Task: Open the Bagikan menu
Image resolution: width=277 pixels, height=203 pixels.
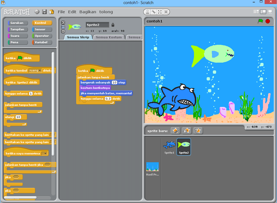Action: pyautogui.click(x=88, y=12)
